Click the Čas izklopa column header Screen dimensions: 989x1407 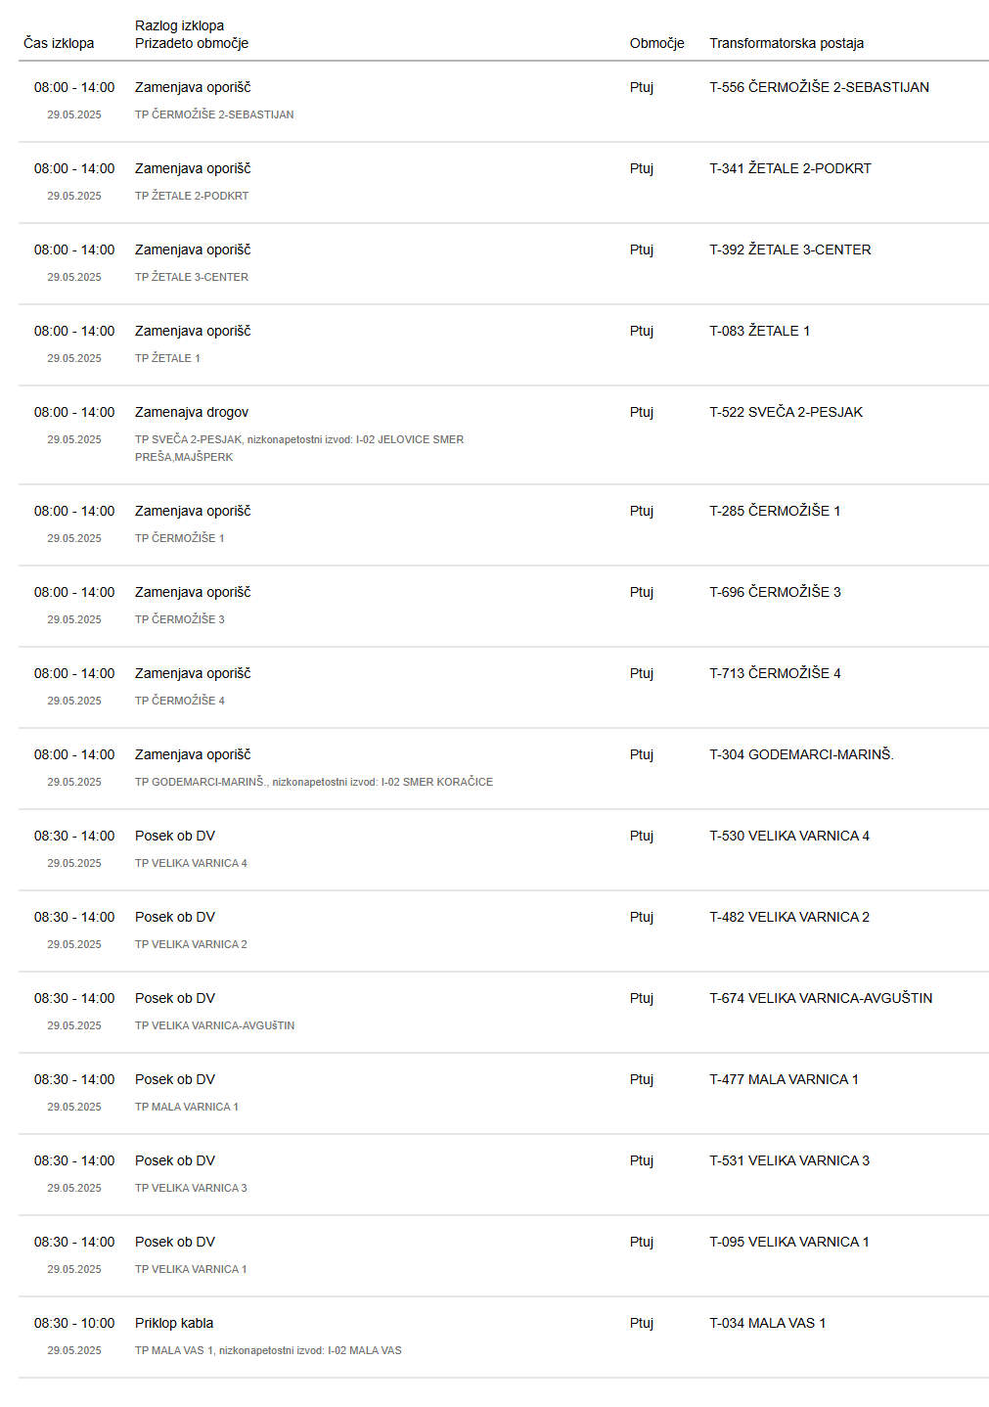(59, 43)
